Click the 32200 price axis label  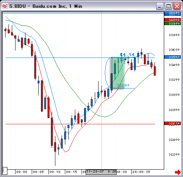coord(174,155)
